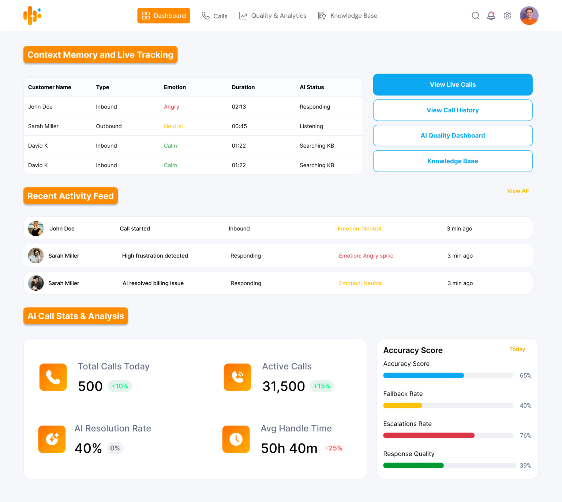
Task: Go to the Calls menu item
Action: [215, 16]
